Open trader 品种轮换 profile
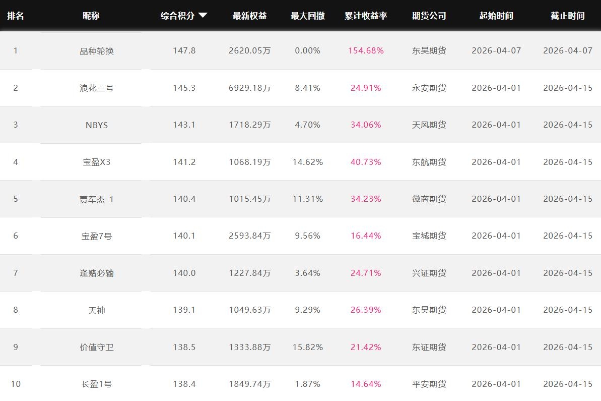 coord(97,51)
